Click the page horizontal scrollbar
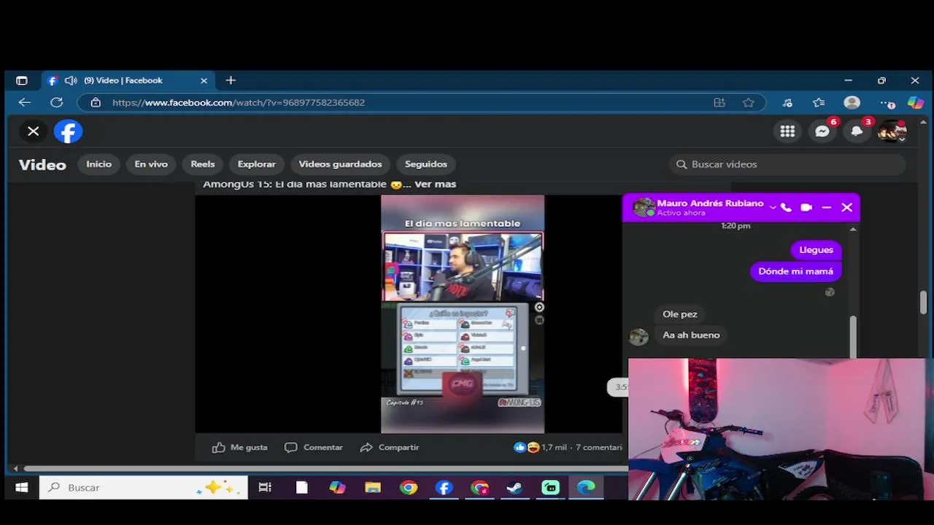The width and height of the screenshot is (934, 525). (325, 469)
